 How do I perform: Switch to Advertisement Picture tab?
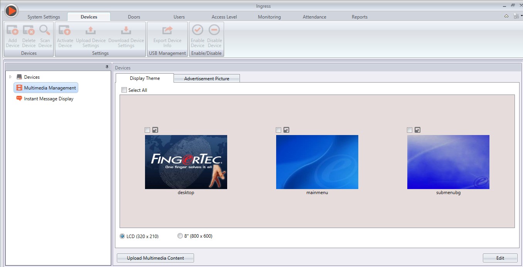click(x=207, y=78)
